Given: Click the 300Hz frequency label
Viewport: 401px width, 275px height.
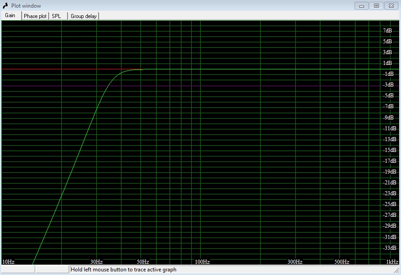Looking at the screenshot, I should [x=295, y=261].
